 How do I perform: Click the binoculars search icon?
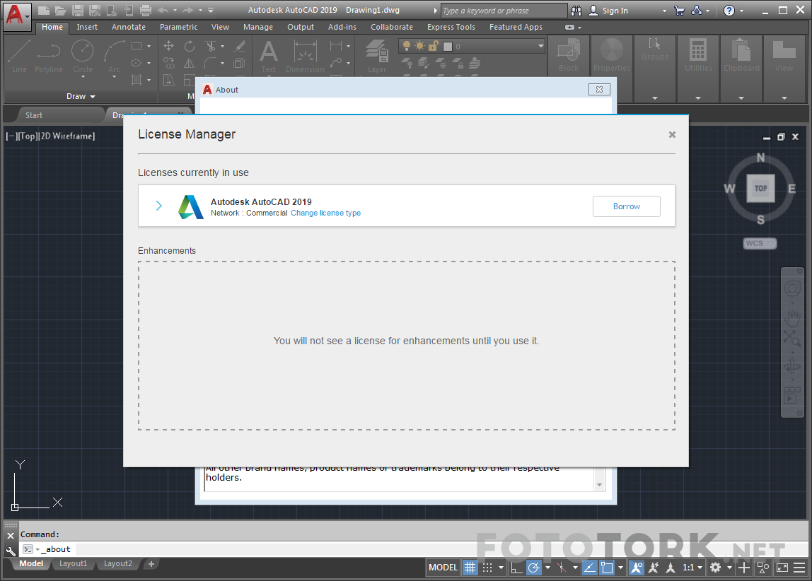(x=576, y=11)
